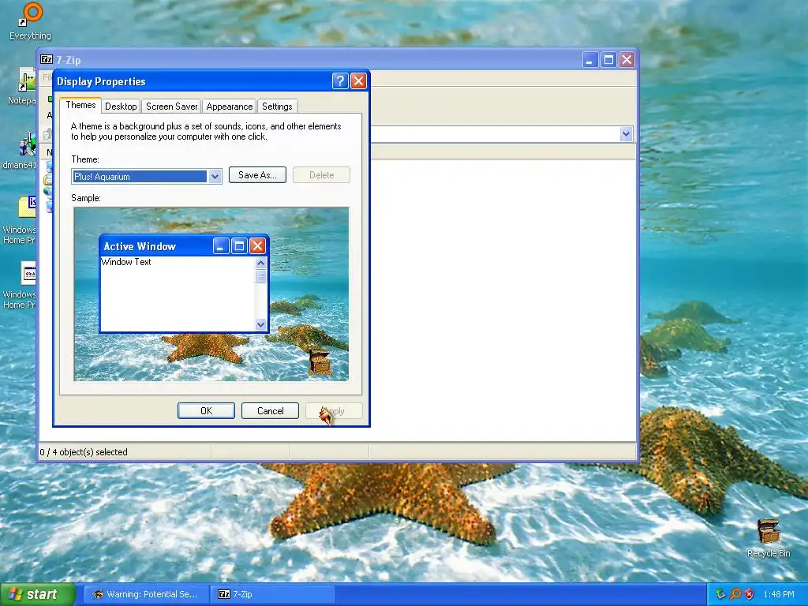Click the Everything search tray icon
Image resolution: width=808 pixels, height=606 pixels.
(x=735, y=594)
